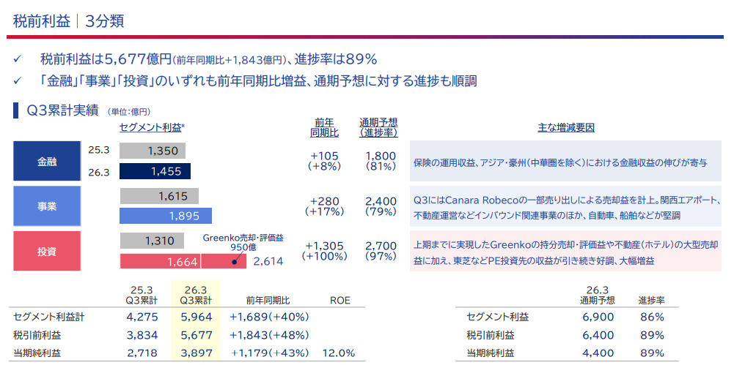The image size is (734, 365).
Task: Click the 進捗率 column header in right table
Action: (652, 300)
